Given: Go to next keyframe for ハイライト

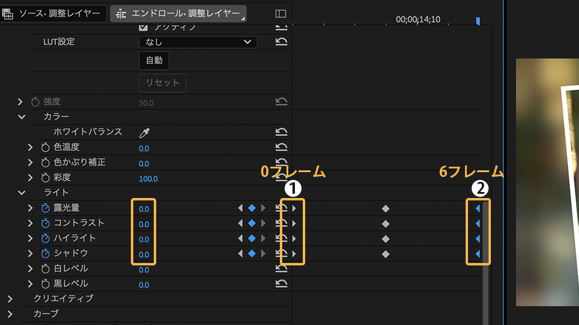Looking at the screenshot, I should (263, 238).
